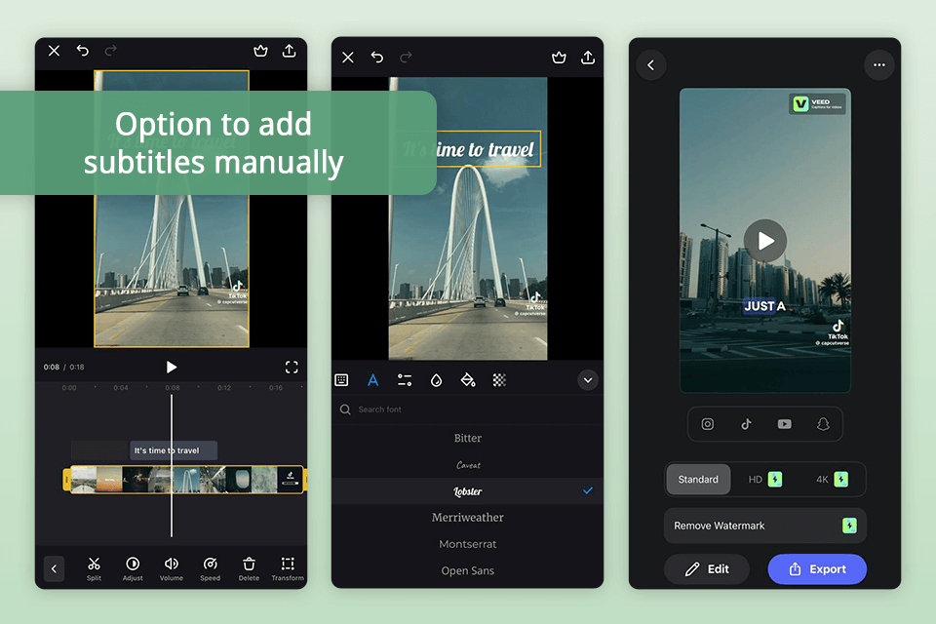Viewport: 936px width, 624px height.
Task: Go back with bottom toolbar chevron
Action: point(54,569)
